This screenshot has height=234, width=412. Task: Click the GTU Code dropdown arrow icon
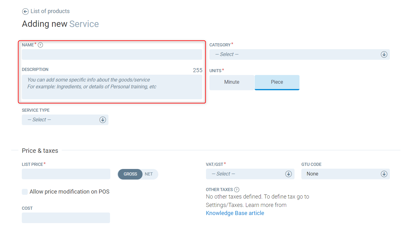(384, 174)
